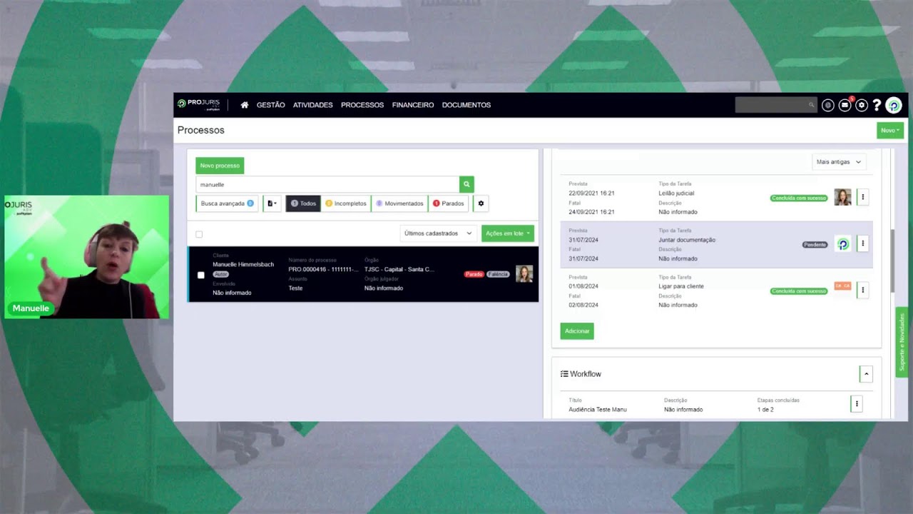
Task: Open the Gestão menu
Action: (270, 105)
